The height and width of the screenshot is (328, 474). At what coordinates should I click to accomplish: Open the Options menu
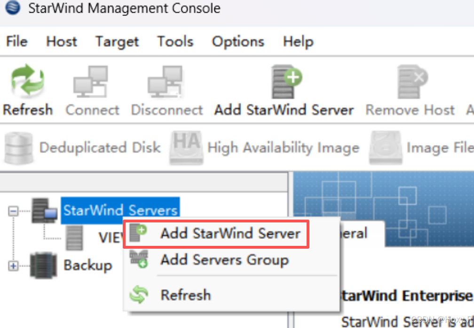(238, 42)
